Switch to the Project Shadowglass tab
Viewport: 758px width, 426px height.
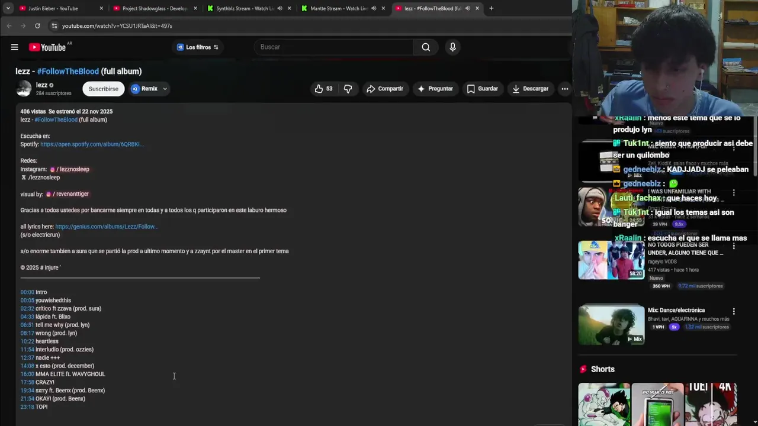[x=155, y=8]
